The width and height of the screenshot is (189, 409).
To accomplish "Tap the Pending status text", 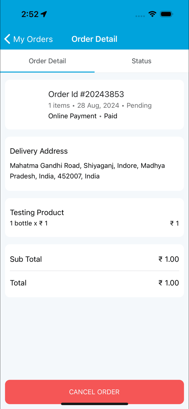I will [139, 106].
